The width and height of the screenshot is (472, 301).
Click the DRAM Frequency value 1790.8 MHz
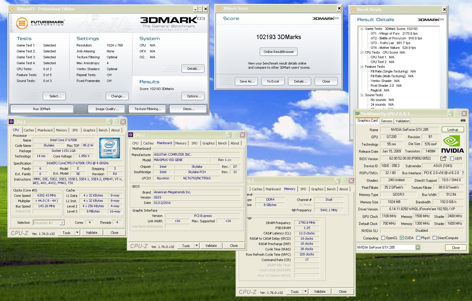coord(307,223)
